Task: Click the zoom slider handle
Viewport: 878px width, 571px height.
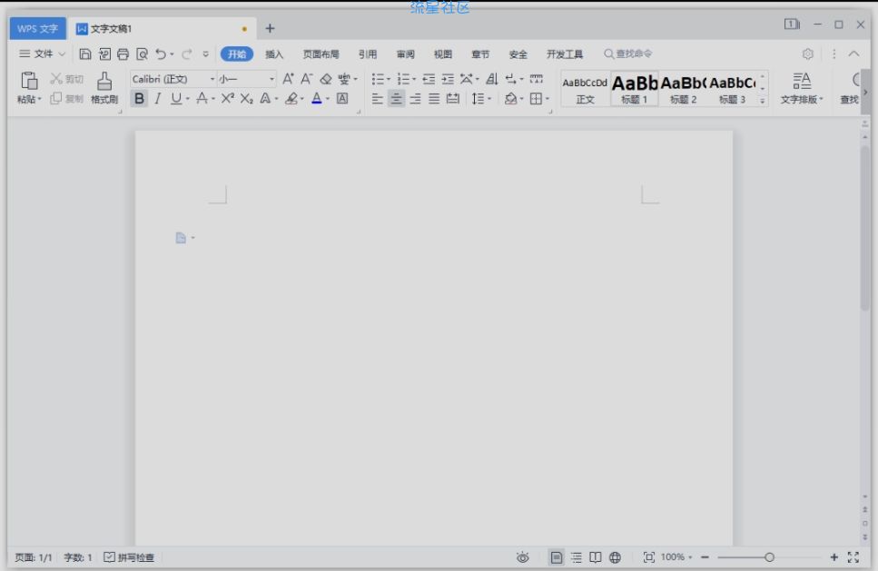Action: [x=769, y=557]
